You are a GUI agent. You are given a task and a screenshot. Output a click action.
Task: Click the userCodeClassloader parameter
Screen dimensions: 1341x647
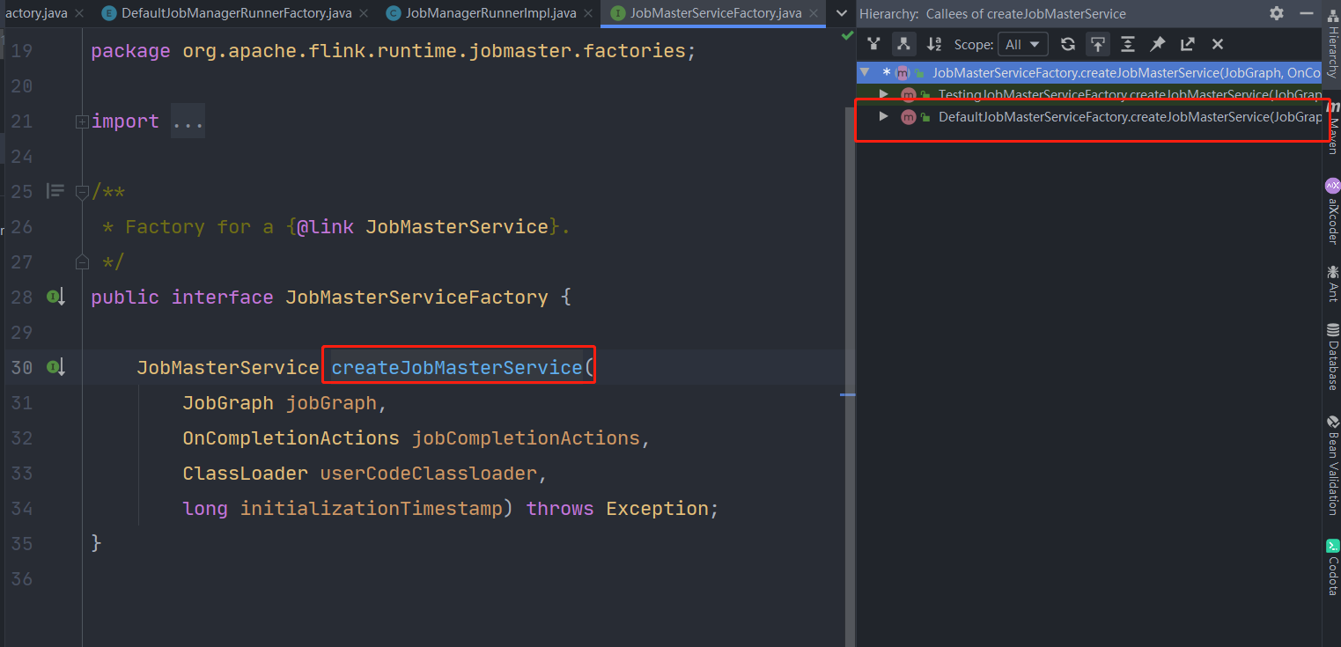[x=428, y=474]
